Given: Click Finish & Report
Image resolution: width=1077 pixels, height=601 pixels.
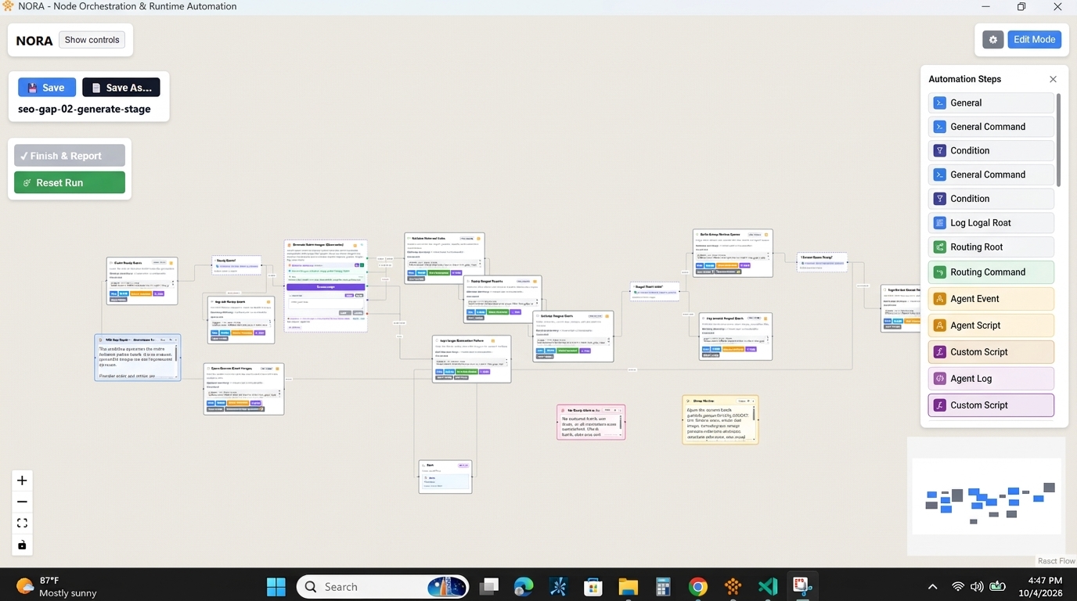Looking at the screenshot, I should point(70,156).
